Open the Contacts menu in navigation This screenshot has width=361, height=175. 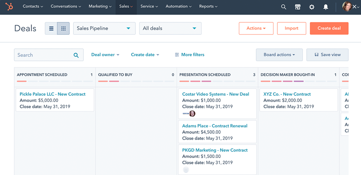click(x=33, y=6)
